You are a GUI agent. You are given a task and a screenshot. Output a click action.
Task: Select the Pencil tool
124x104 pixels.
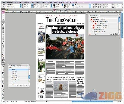[x=3, y=24]
